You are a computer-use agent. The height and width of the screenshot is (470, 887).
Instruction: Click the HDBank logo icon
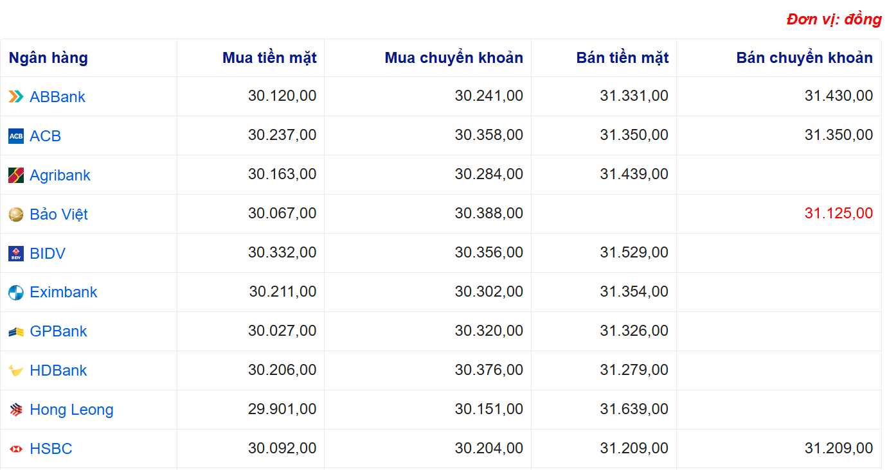pos(16,370)
